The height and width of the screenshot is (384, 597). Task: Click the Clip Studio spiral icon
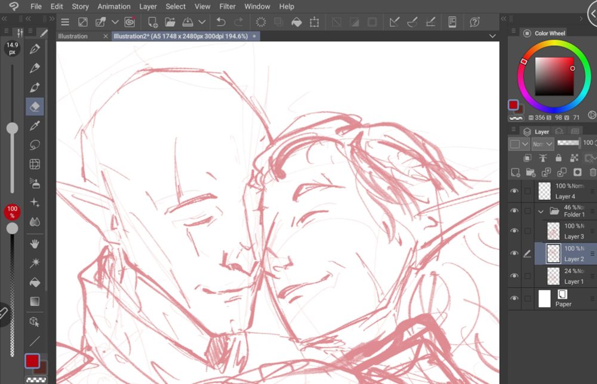point(130,22)
